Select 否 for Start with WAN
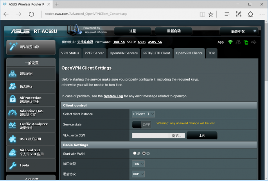This screenshot has height=181, width=268. [x=144, y=153]
